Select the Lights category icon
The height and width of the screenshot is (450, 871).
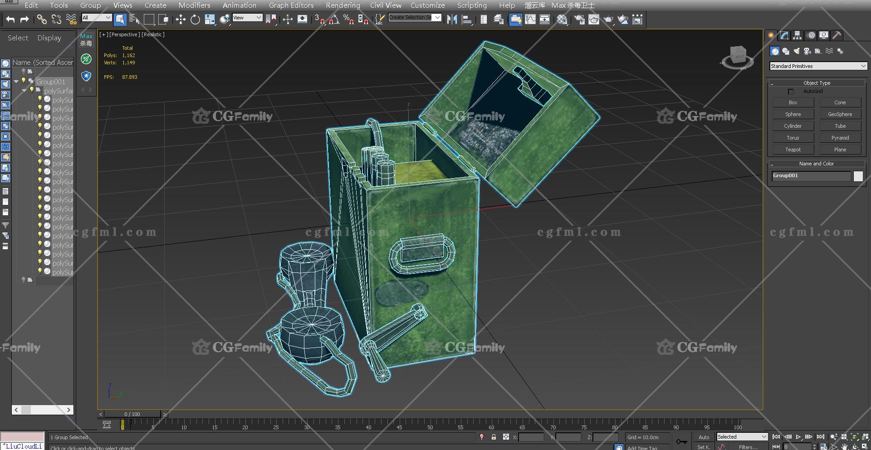[x=797, y=51]
